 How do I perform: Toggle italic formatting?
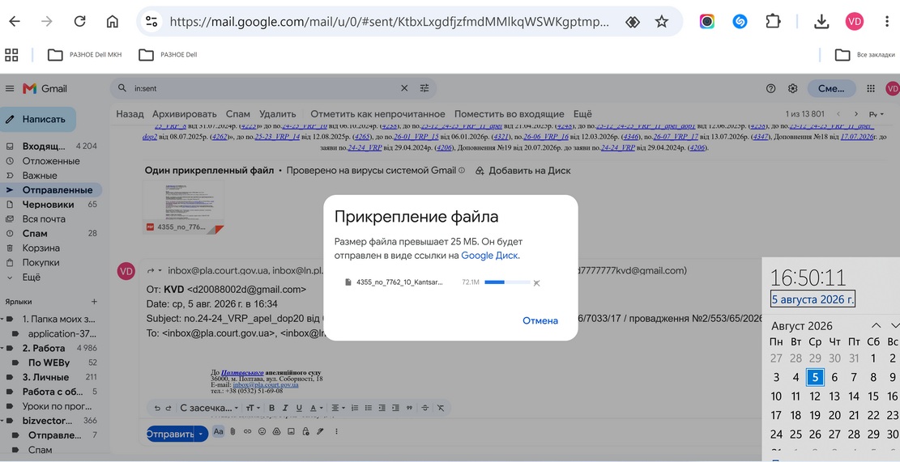pyautogui.click(x=286, y=408)
